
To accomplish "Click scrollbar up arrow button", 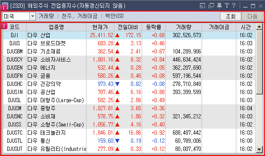I will point(259,26).
